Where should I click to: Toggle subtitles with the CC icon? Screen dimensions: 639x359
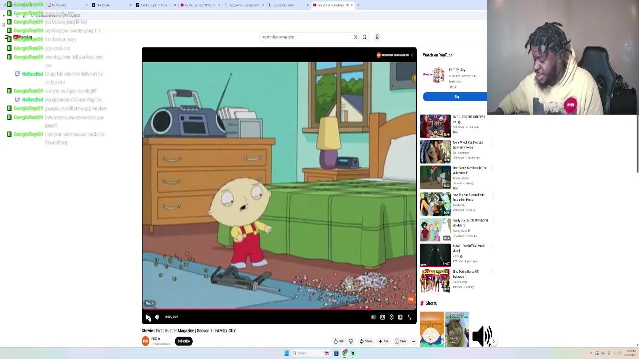click(x=382, y=317)
